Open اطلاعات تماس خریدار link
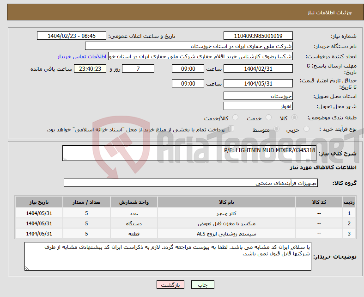 pyautogui.click(x=82, y=56)
